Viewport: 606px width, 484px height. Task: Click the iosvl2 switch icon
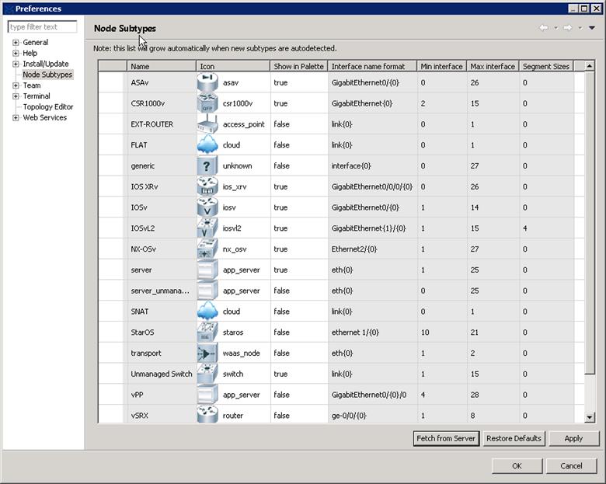[x=207, y=228]
